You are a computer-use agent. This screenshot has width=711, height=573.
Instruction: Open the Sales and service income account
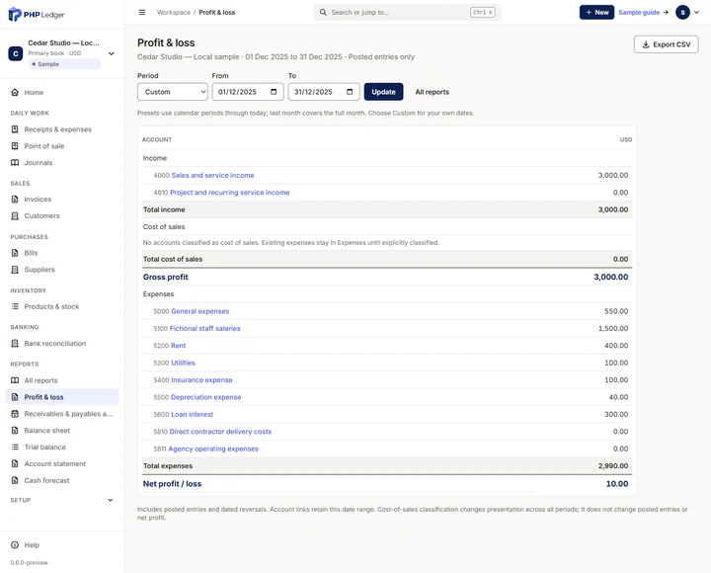click(212, 175)
